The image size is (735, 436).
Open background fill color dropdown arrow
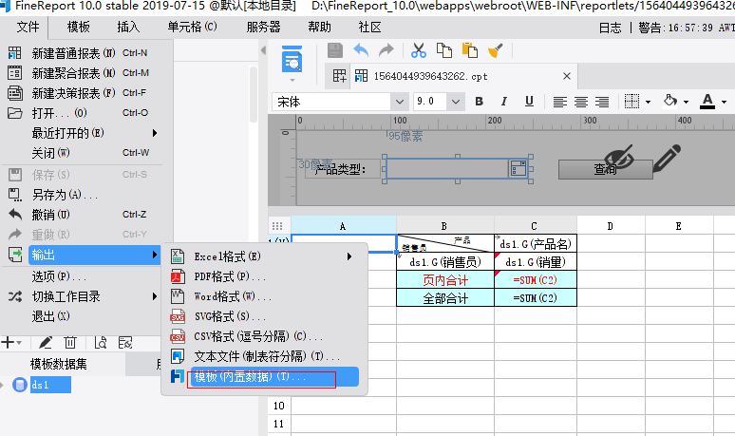point(686,102)
